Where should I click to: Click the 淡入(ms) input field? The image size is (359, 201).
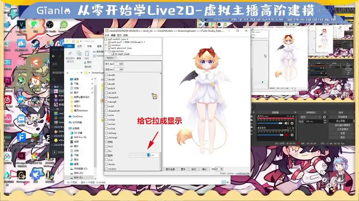[119, 64]
